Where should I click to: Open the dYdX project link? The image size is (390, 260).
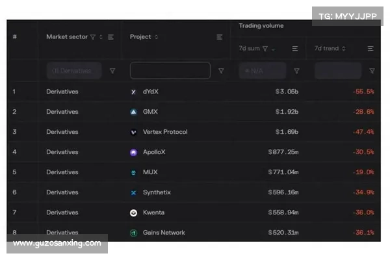point(151,92)
